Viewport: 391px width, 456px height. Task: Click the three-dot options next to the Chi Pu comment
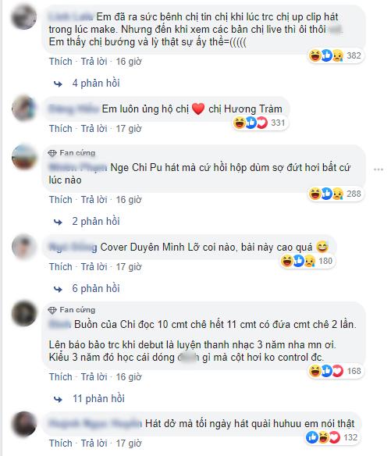pyautogui.click(x=379, y=169)
